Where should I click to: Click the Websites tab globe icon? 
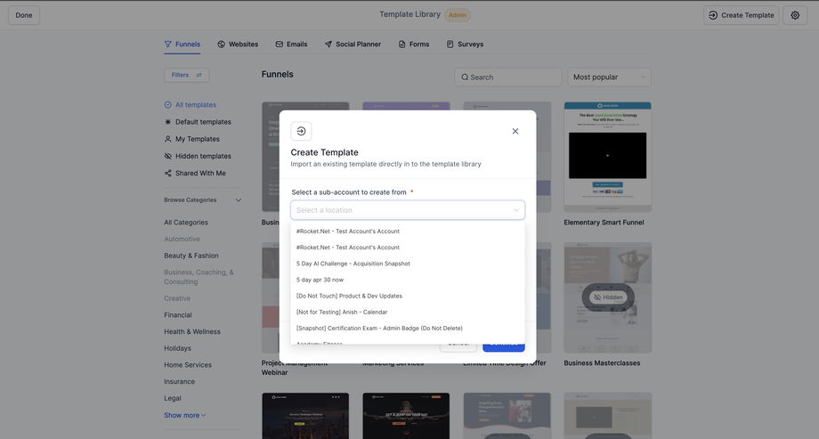coord(221,45)
